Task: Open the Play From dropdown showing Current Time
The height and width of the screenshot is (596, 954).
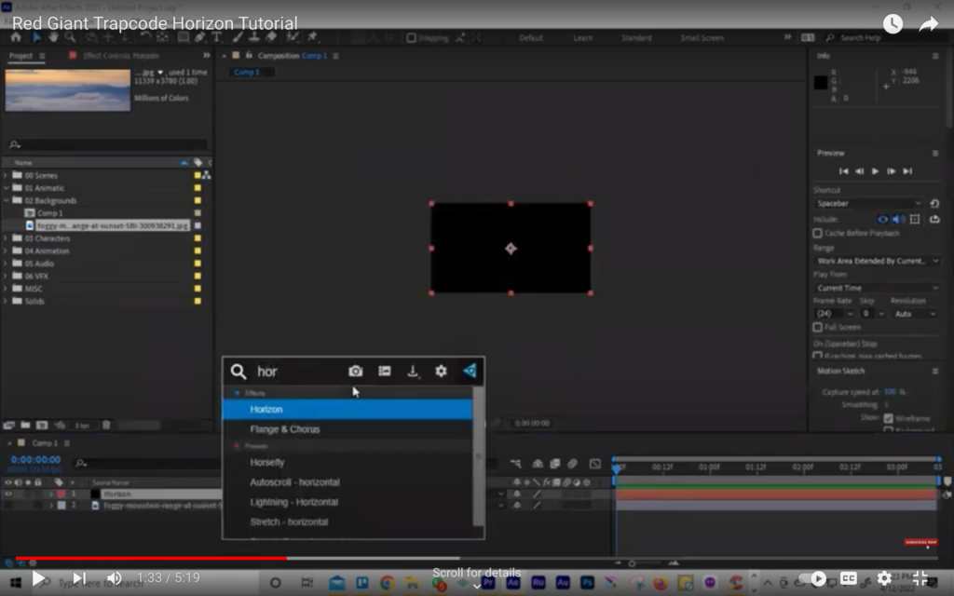Action: point(874,287)
